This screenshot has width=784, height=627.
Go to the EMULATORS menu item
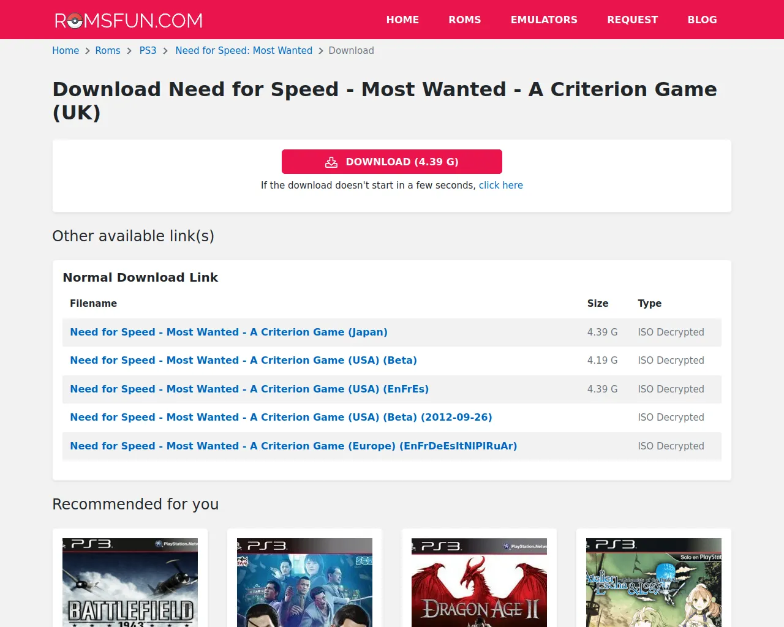tap(544, 20)
